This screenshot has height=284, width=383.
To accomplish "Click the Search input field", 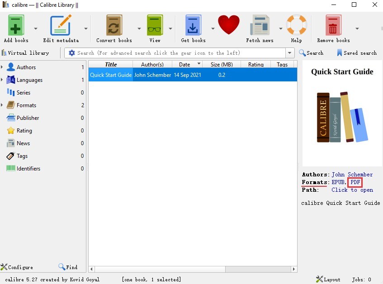I will click(x=180, y=53).
